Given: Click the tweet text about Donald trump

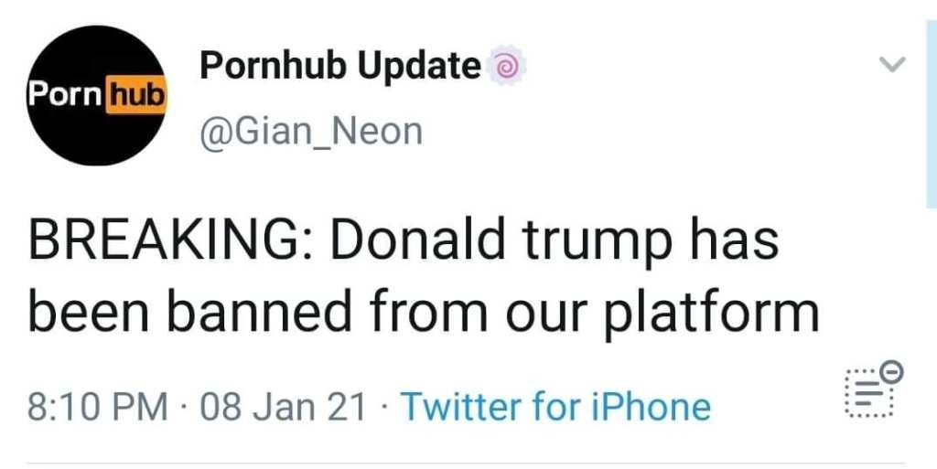Looking at the screenshot, I should [423, 276].
